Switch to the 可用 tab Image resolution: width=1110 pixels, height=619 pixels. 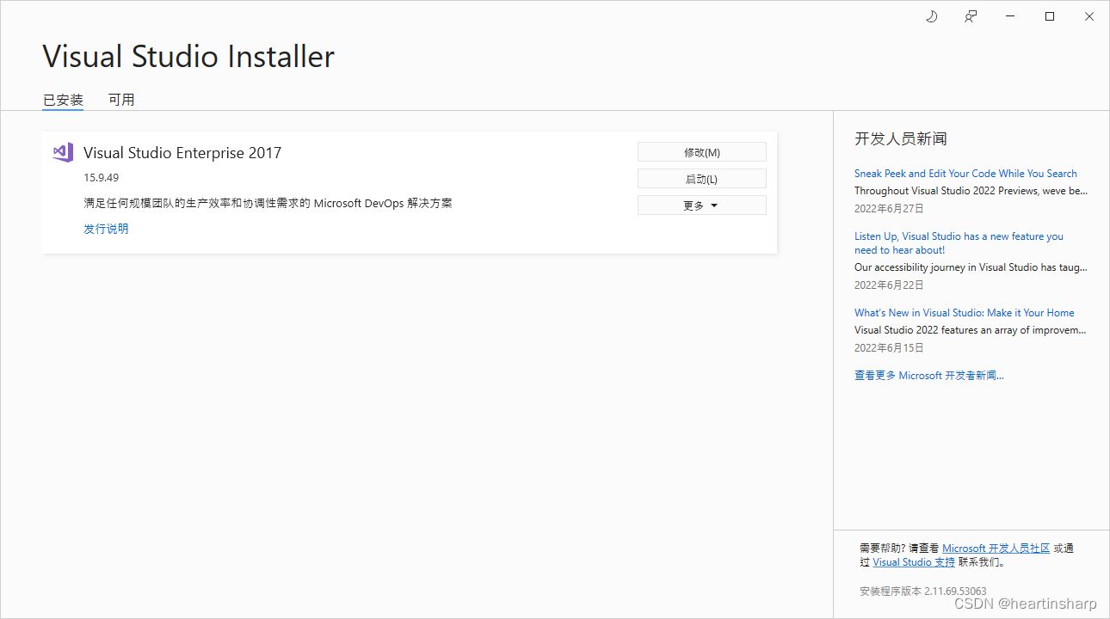pos(121,100)
